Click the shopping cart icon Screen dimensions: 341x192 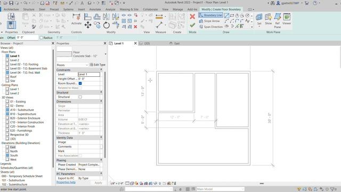click(307, 3)
